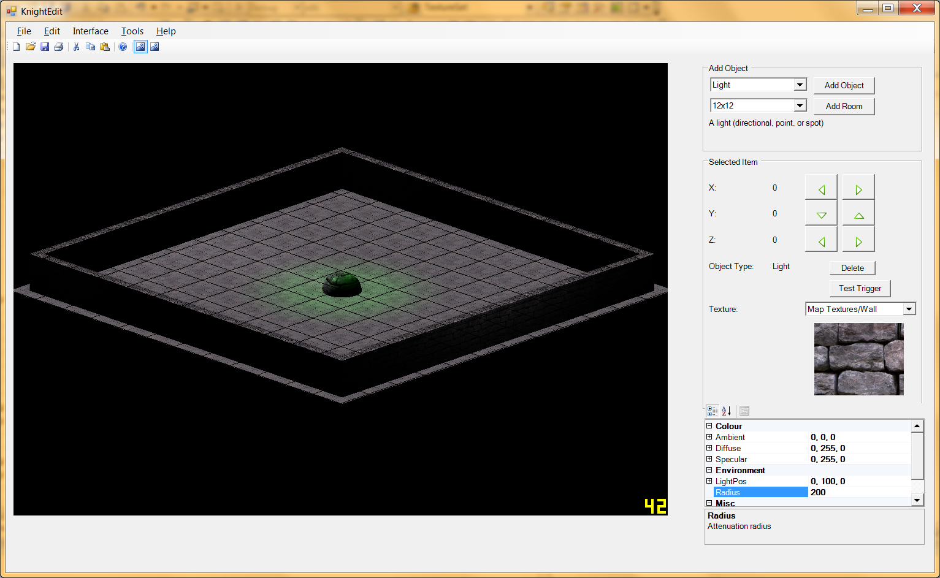Click the Test Trigger button
Image resolution: width=940 pixels, height=578 pixels.
coord(860,288)
